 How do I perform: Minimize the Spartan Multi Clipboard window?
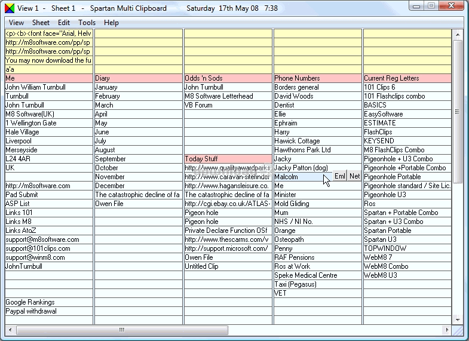point(417,5)
